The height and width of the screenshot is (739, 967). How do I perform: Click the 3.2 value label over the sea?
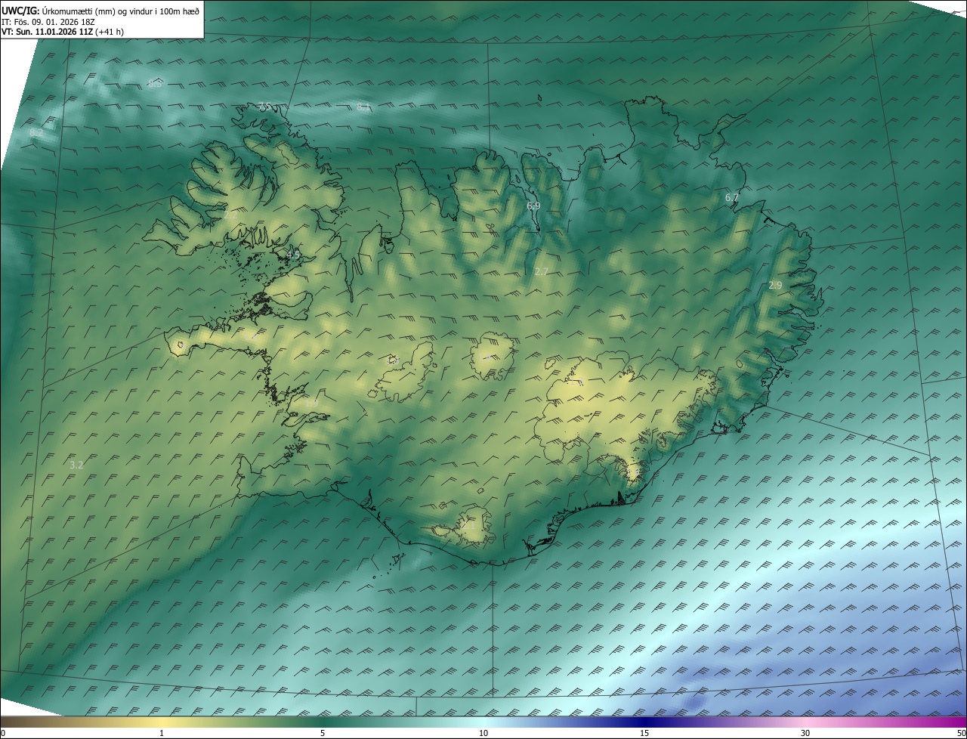click(76, 465)
